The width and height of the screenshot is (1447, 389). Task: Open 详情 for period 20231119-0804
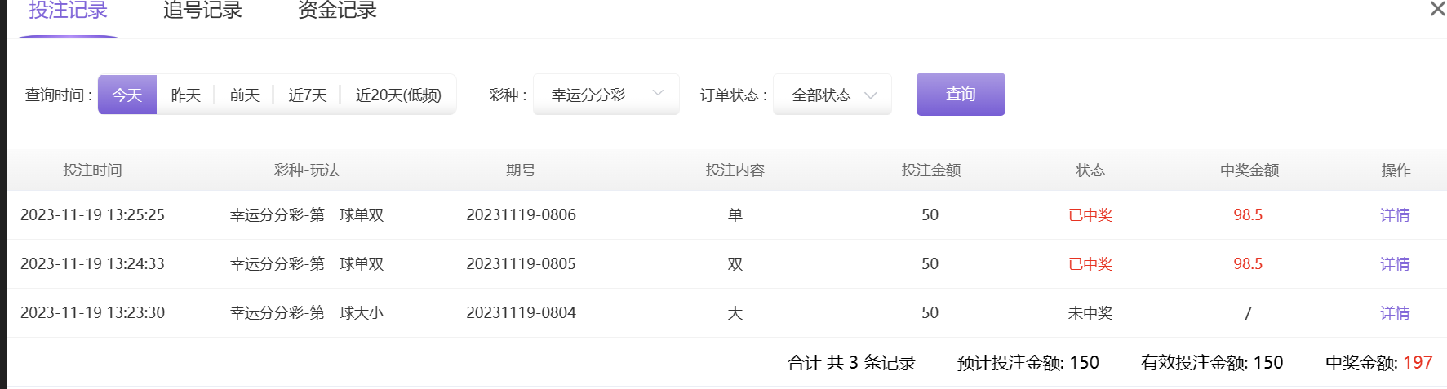tap(1395, 313)
